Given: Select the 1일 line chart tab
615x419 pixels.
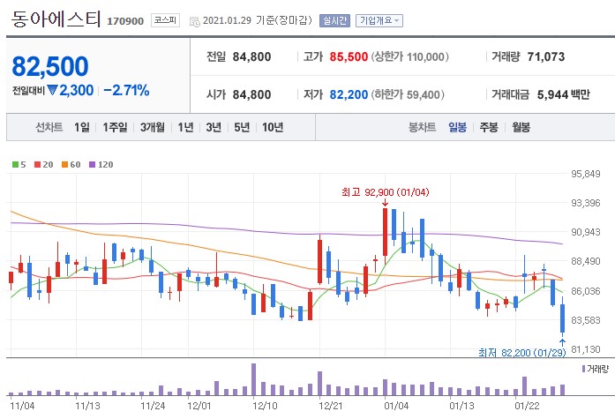Looking at the screenshot, I should pos(82,127).
